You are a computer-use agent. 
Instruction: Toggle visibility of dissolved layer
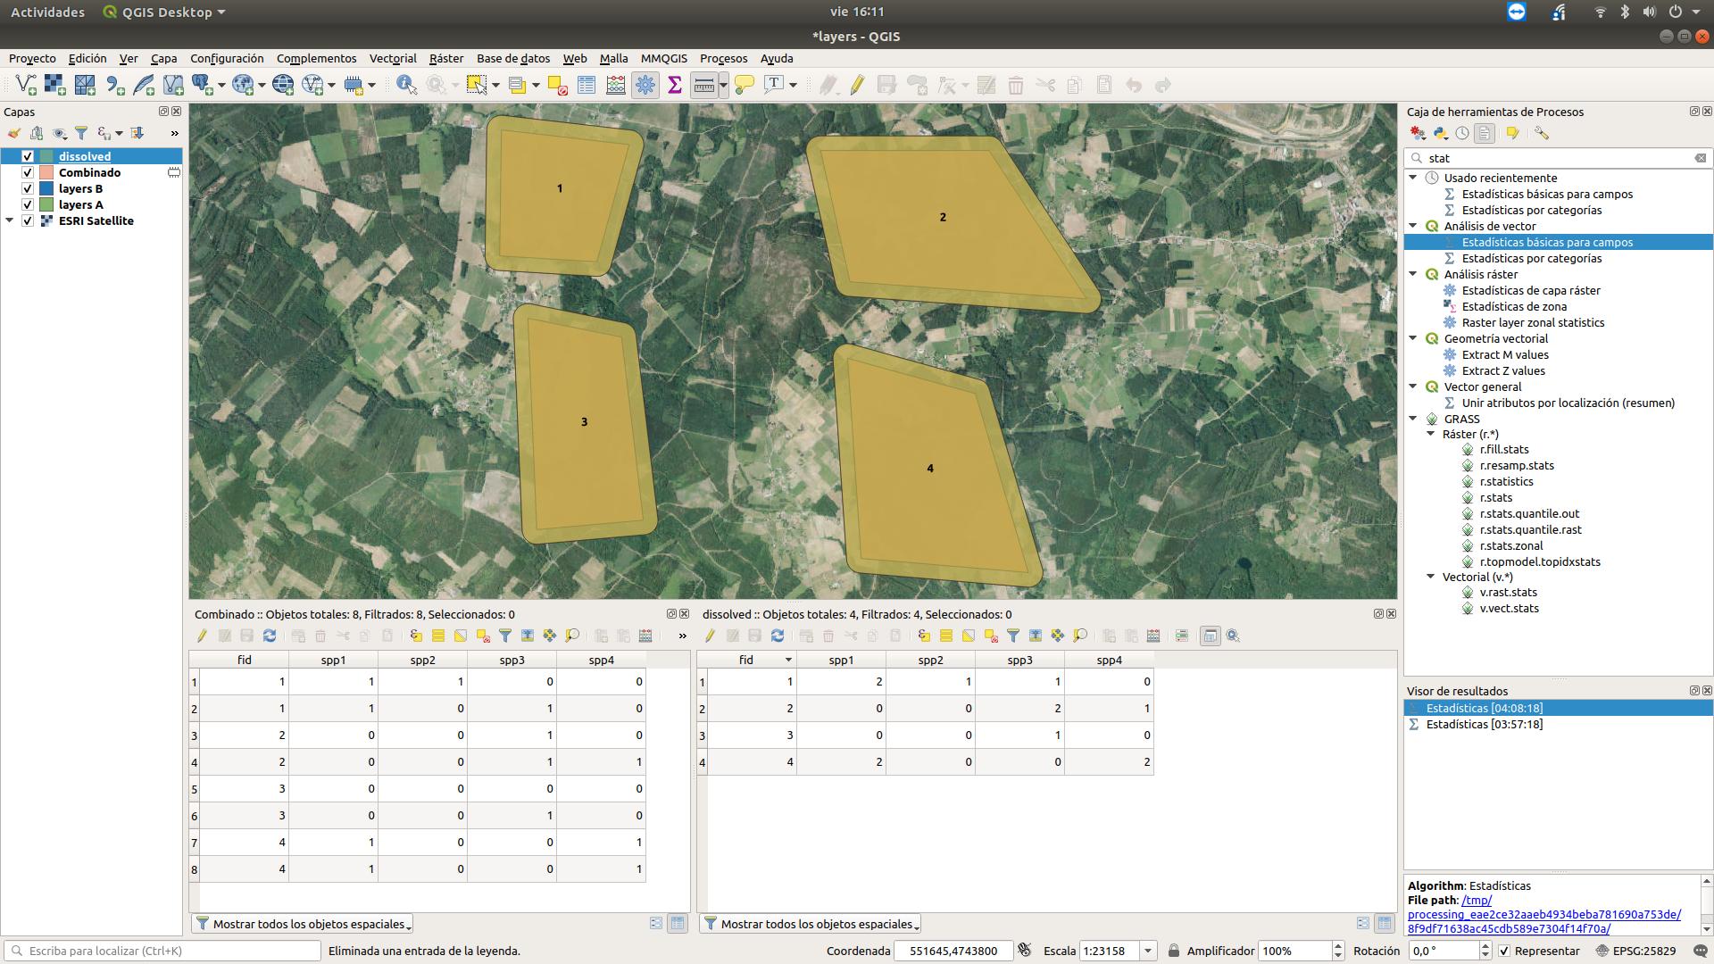(28, 156)
